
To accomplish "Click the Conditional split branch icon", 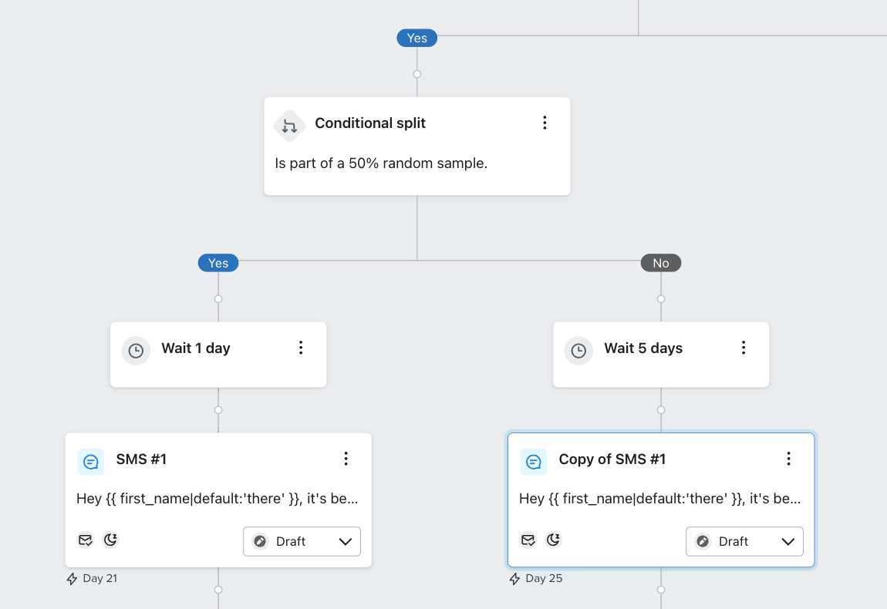I will coord(289,126).
